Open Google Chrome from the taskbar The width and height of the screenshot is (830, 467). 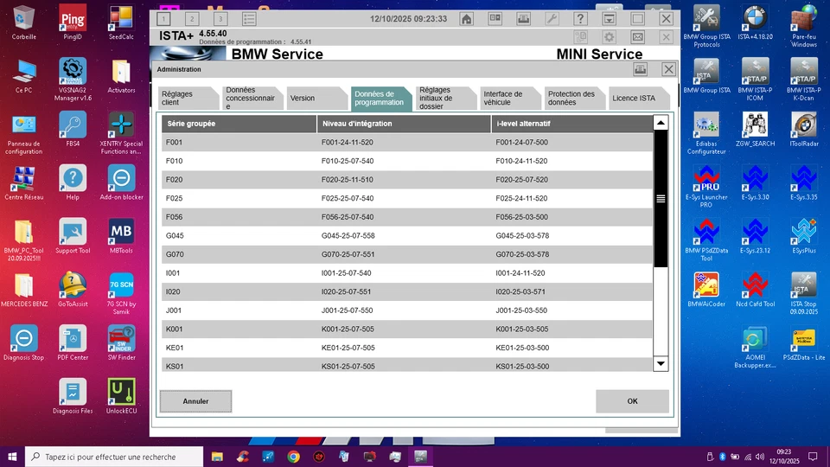(x=293, y=457)
